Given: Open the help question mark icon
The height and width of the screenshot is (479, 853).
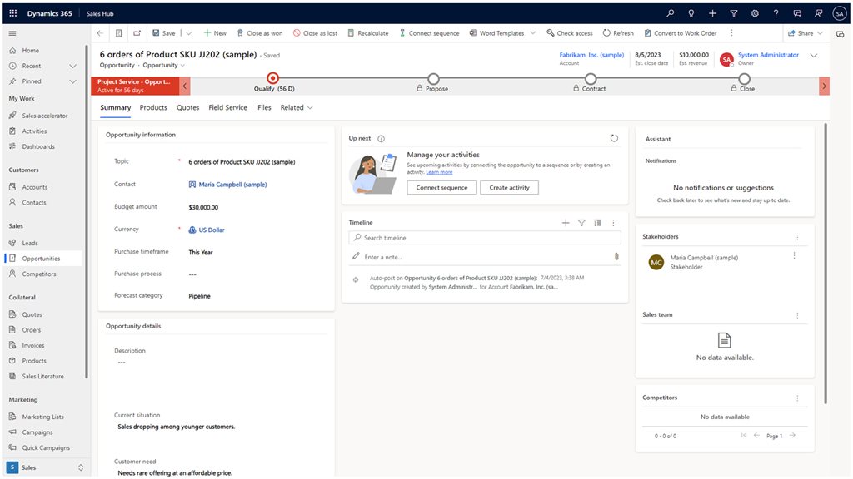Looking at the screenshot, I should (776, 13).
